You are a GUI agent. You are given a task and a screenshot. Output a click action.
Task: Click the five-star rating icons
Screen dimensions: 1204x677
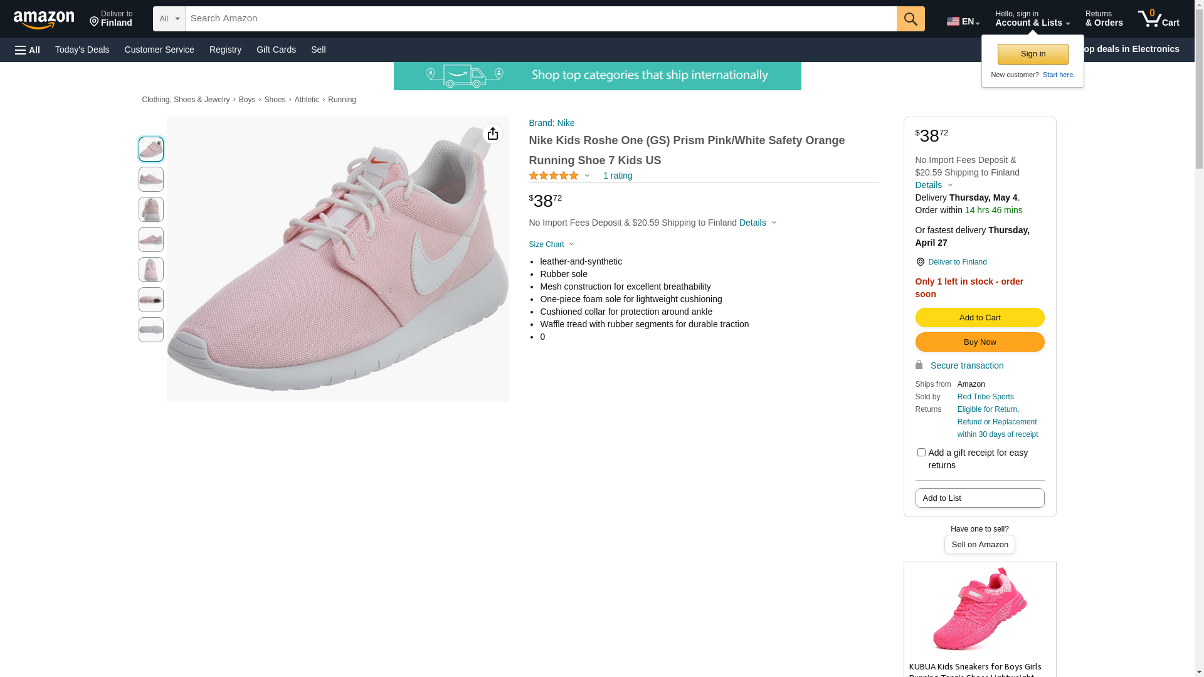pyautogui.click(x=554, y=176)
